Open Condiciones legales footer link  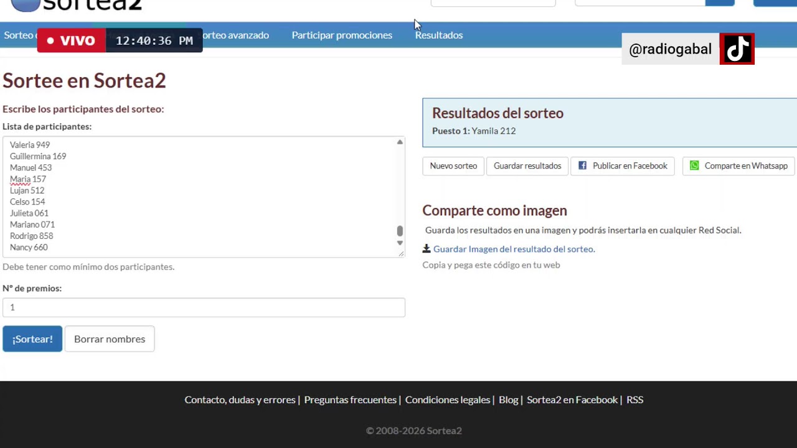point(448,400)
